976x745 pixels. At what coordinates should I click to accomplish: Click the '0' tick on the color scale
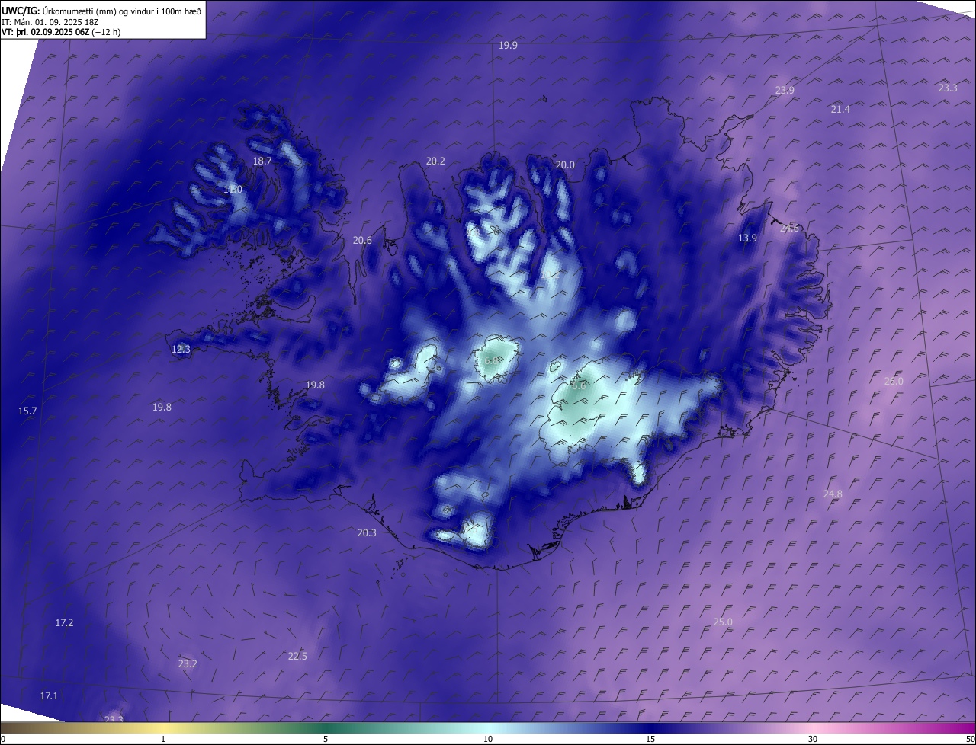point(3,740)
